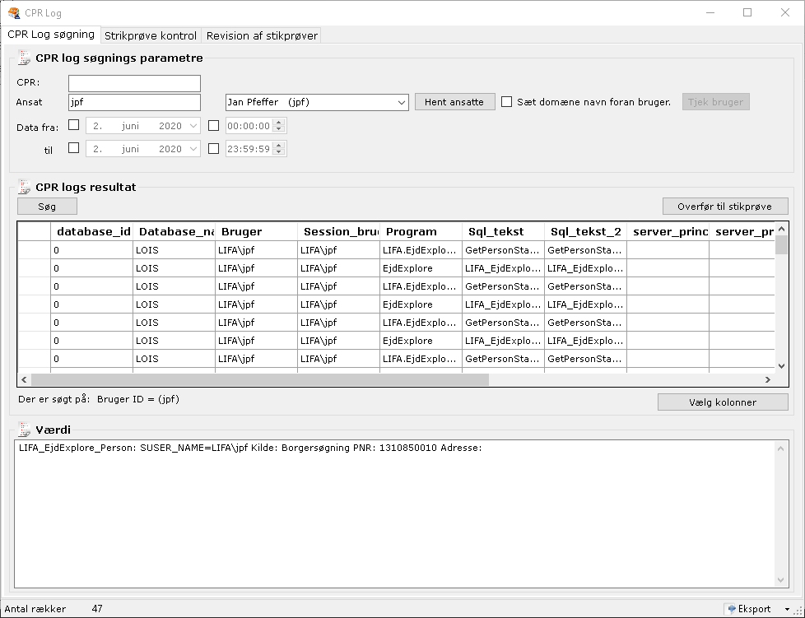
Task: Switch to Strikprøve kontrol tab
Action: 151,35
